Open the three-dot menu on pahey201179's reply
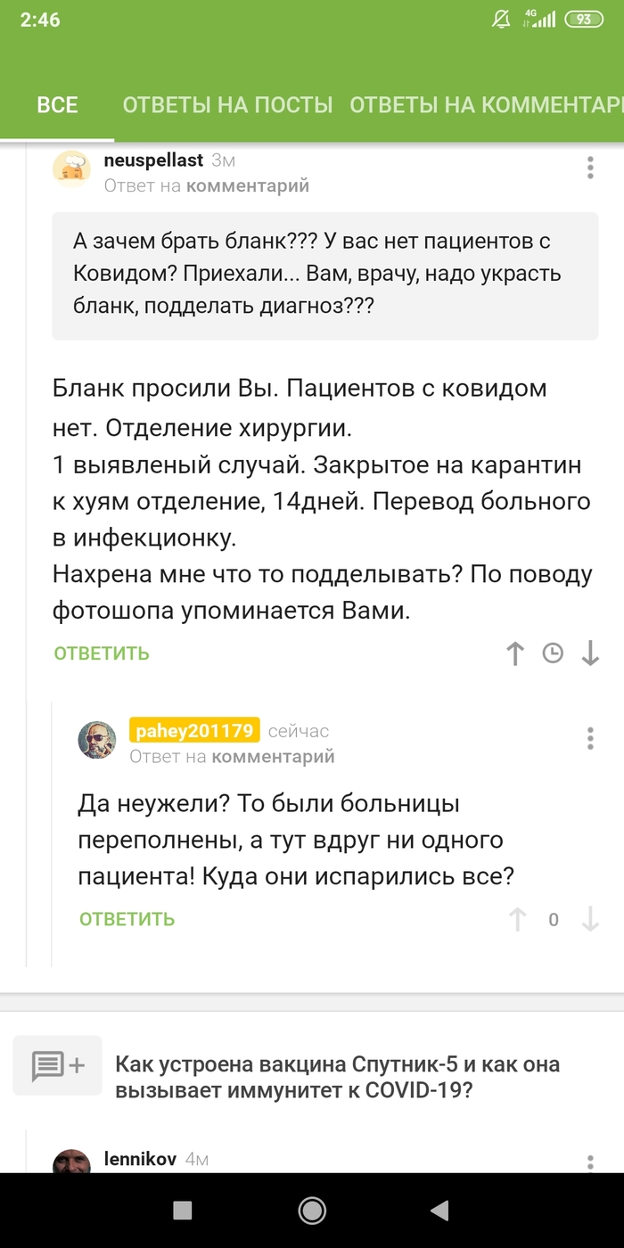624x1248 pixels. pos(590,738)
